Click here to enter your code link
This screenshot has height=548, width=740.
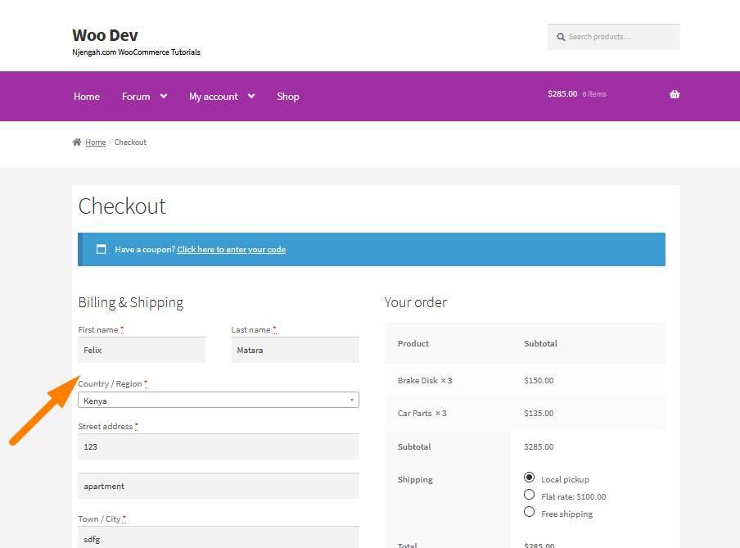[x=231, y=250]
